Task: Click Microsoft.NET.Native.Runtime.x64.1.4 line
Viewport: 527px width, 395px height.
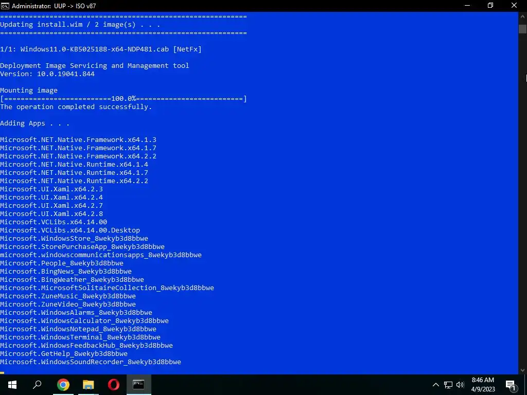Action: click(74, 164)
